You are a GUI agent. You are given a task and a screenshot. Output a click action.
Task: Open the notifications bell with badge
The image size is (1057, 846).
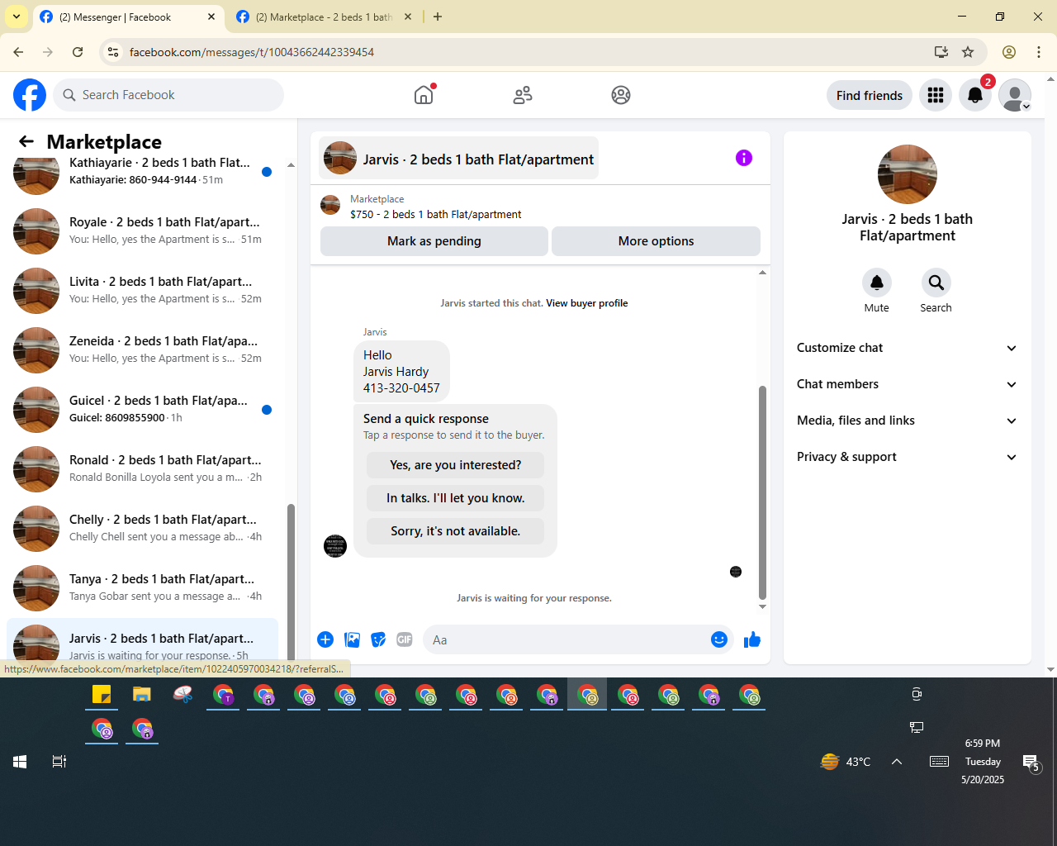pos(975,95)
